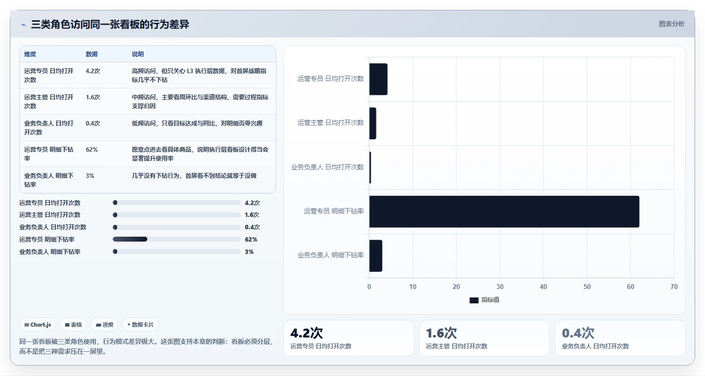Viewport: 705px width, 376px height.
Task: Click the table description starting 中频访问
Action: pyautogui.click(x=200, y=101)
